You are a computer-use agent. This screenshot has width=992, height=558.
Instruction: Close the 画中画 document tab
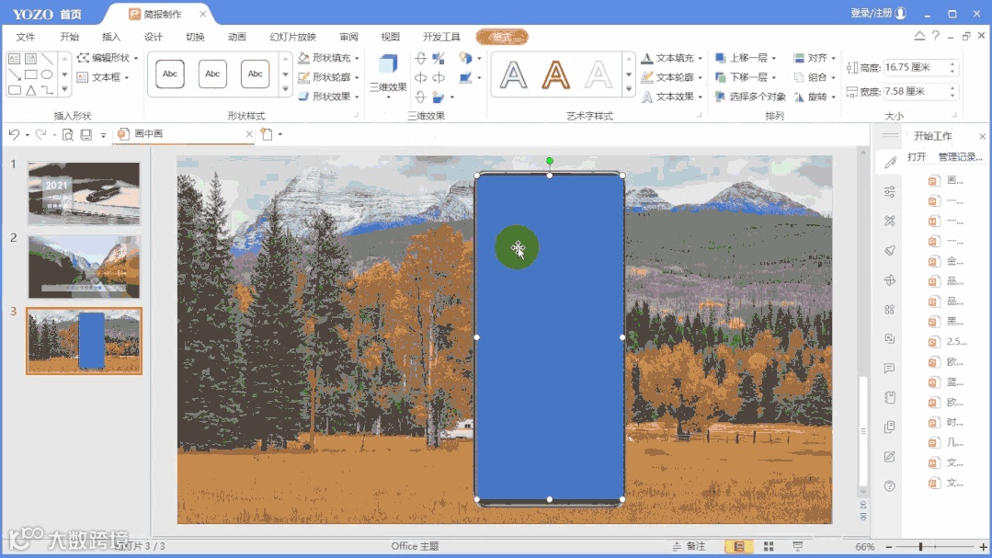click(x=249, y=134)
